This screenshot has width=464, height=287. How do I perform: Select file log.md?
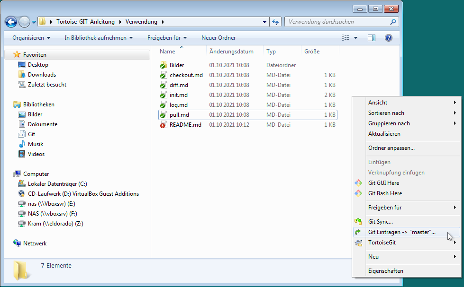click(178, 105)
